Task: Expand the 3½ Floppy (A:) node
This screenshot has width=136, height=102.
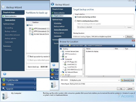Action: point(63,62)
